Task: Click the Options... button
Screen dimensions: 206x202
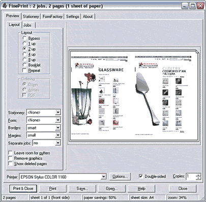Action: pyautogui.click(x=120, y=177)
